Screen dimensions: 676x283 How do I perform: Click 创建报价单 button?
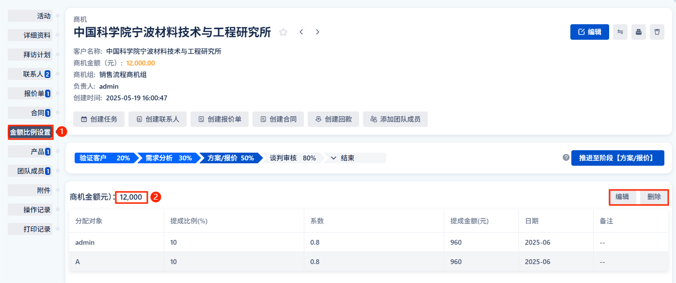point(221,119)
